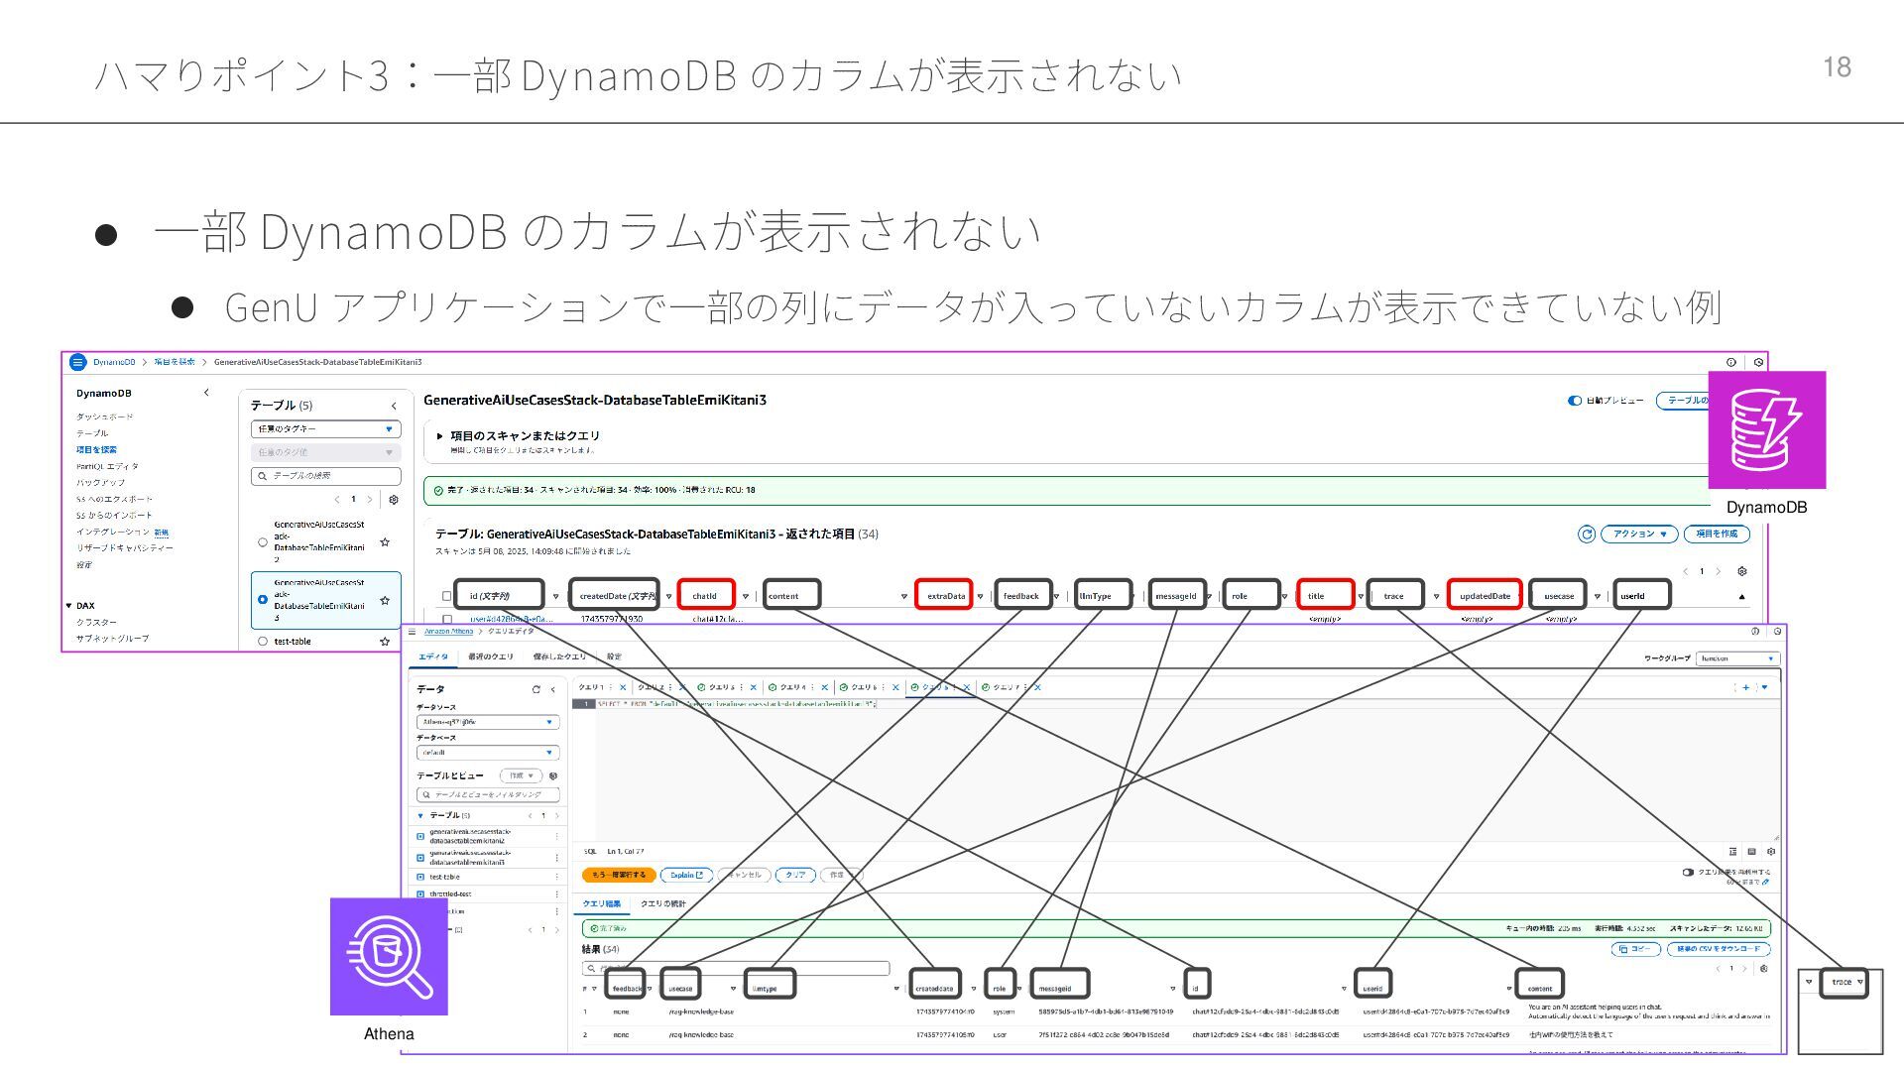Toggle the 自動プレビュー switch
This screenshot has height=1071, width=1904.
[1574, 401]
